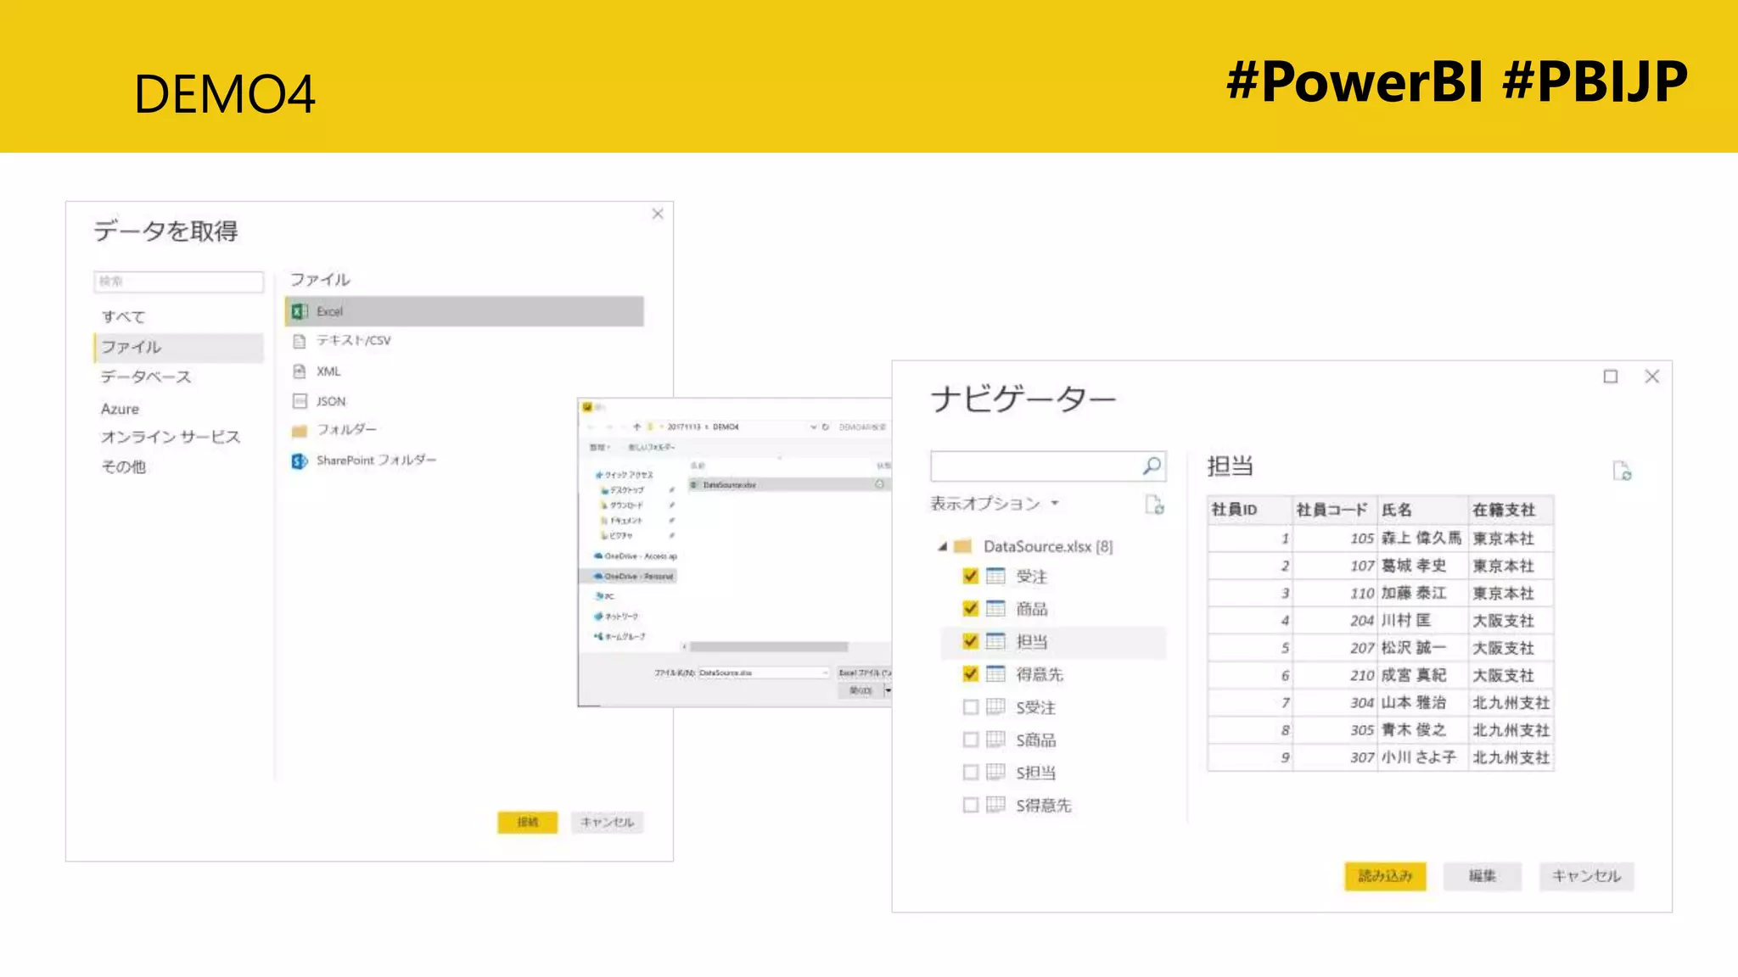
Task: Click refresh icon in file dialog address bar
Action: click(x=825, y=427)
